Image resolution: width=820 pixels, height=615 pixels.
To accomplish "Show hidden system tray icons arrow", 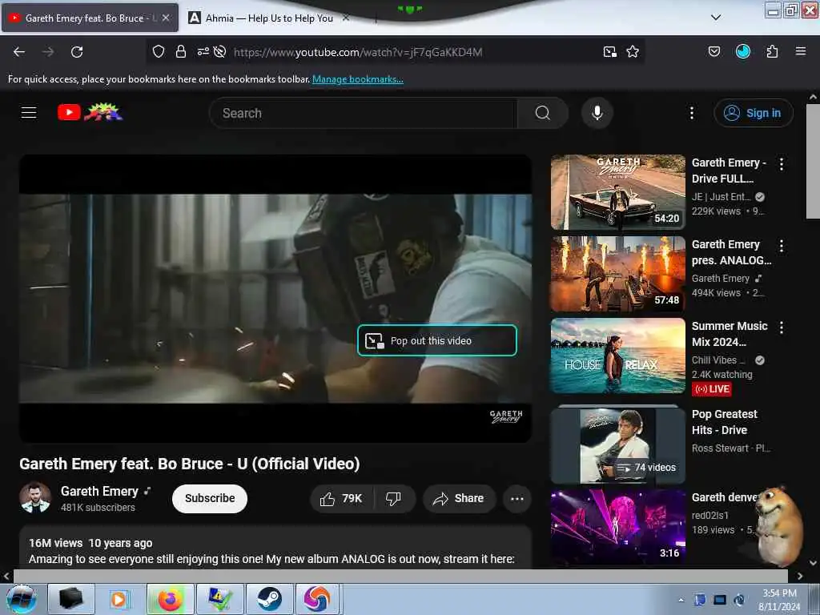I will pyautogui.click(x=681, y=600).
